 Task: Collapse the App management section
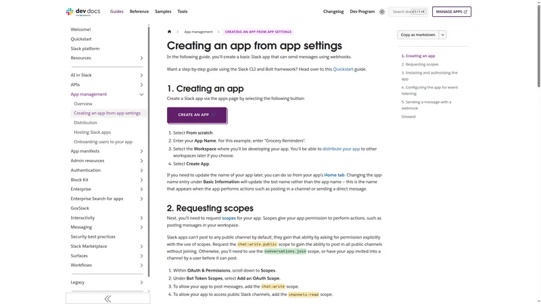tap(141, 94)
